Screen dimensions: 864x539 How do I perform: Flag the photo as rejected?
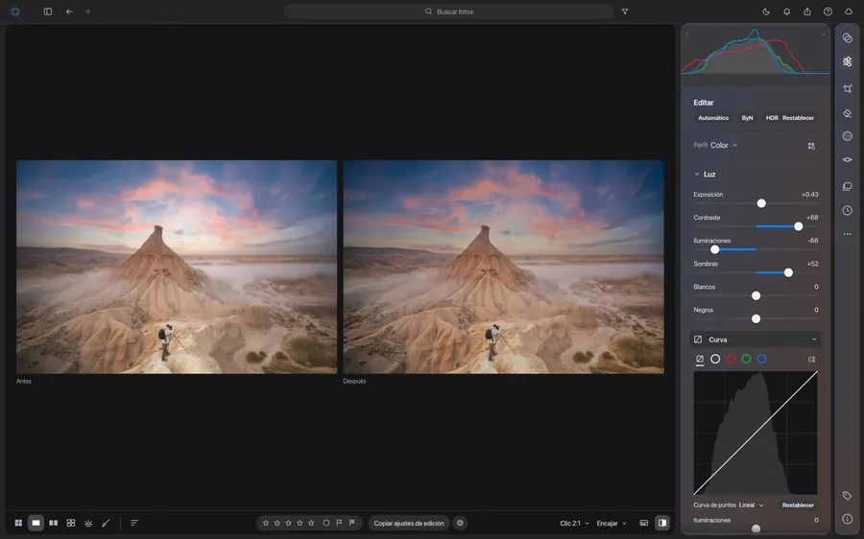click(x=352, y=523)
